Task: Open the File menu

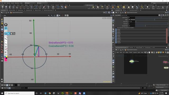Action: tap(2, 3)
